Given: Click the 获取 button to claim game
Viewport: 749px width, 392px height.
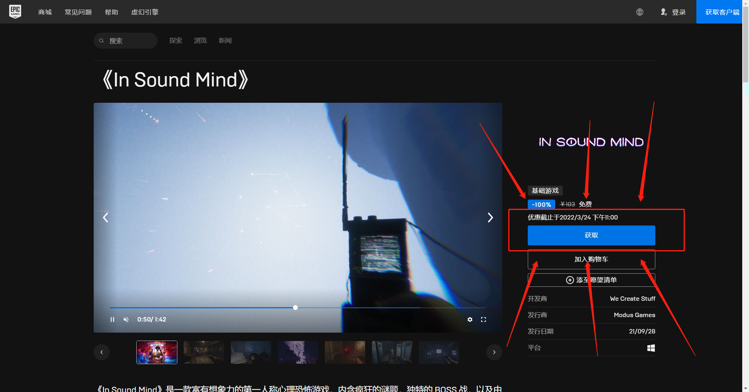Looking at the screenshot, I should coord(591,235).
